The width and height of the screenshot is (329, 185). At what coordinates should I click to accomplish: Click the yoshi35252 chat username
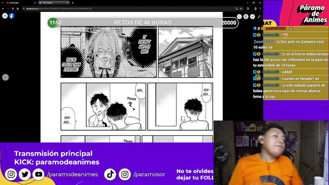(x=276, y=29)
